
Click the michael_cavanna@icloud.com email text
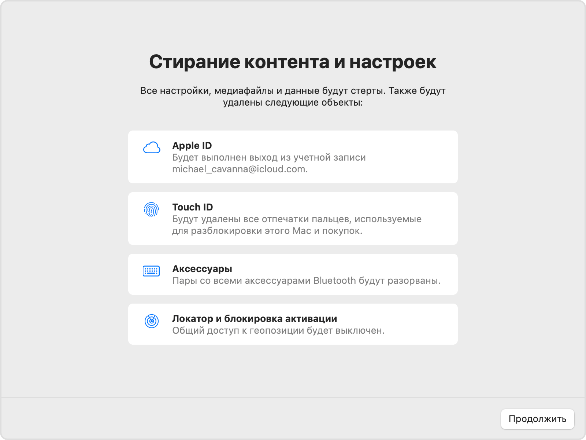240,169
